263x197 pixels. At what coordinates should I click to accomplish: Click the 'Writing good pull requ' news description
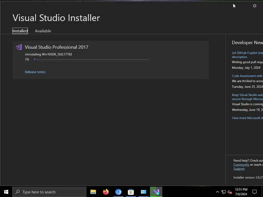[x=247, y=62]
